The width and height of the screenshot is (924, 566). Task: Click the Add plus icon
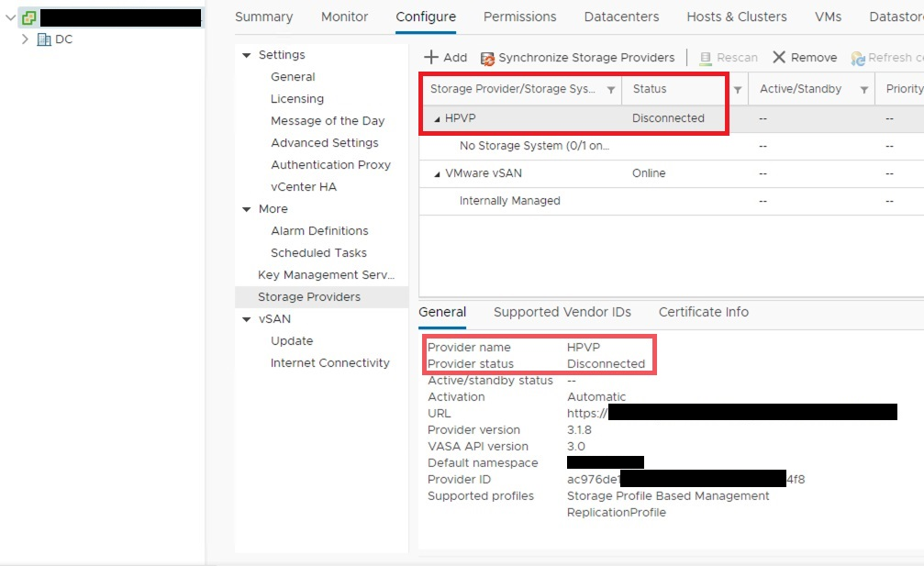point(431,58)
